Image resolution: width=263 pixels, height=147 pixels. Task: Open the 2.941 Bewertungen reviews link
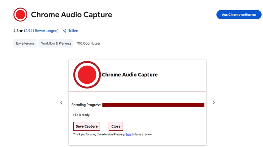[x=41, y=31]
